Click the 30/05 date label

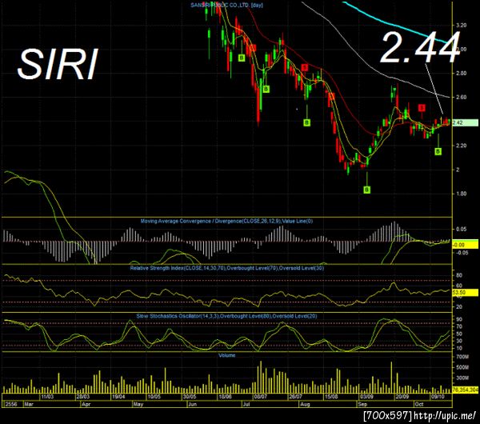pos(190,397)
